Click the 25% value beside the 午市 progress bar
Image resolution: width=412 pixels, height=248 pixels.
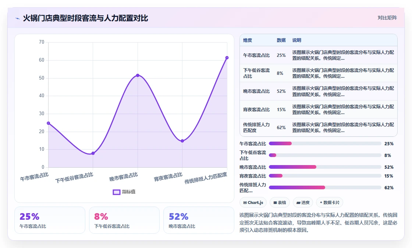point(389,144)
